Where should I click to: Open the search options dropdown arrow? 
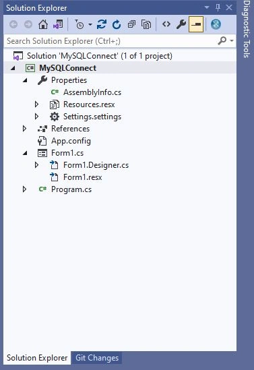click(x=232, y=41)
